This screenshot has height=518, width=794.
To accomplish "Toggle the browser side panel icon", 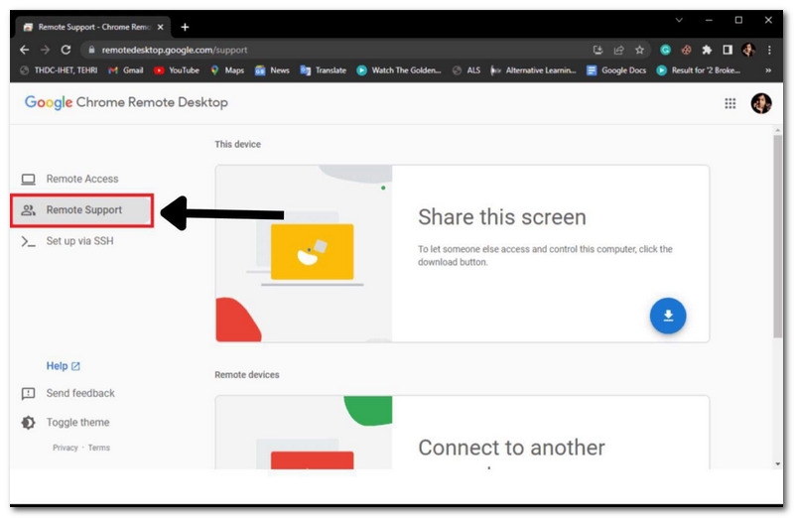I will tap(728, 50).
